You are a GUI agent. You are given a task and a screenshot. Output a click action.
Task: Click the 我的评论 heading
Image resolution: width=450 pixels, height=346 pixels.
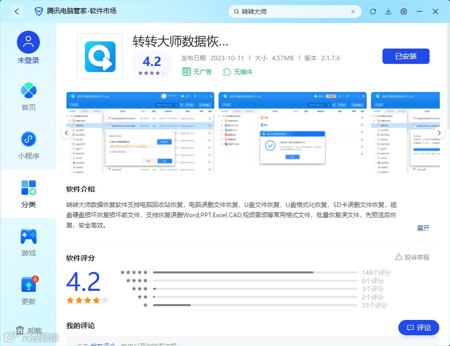[80, 326]
